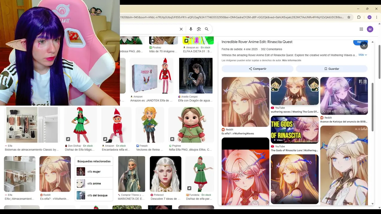Viewport: 381px width, 214px height.
Task: Click the 352 Comentarios text
Action: point(271,49)
